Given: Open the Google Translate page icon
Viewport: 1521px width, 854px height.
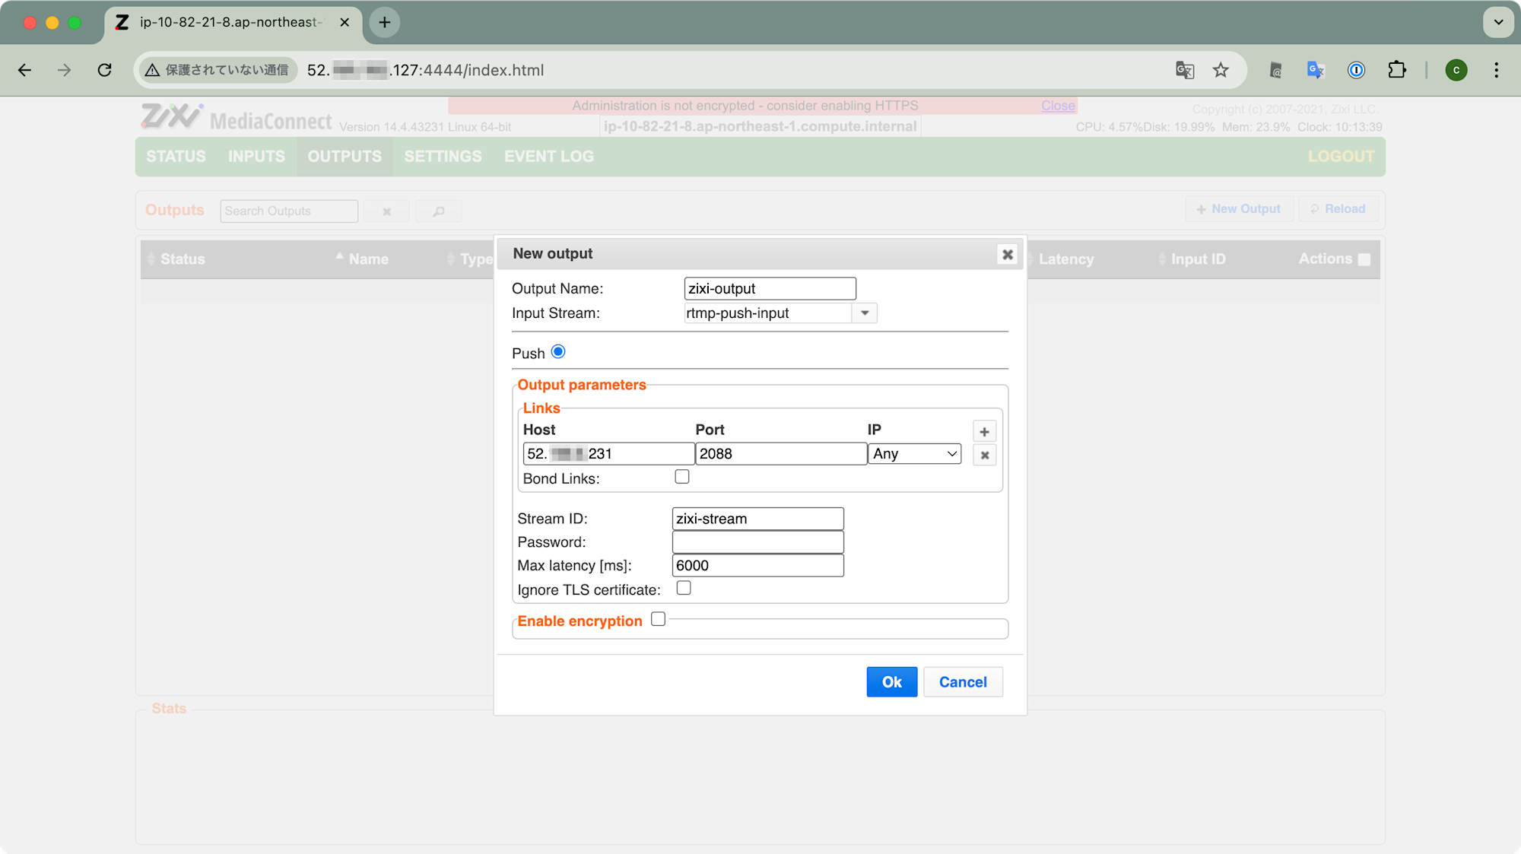Looking at the screenshot, I should (1185, 70).
